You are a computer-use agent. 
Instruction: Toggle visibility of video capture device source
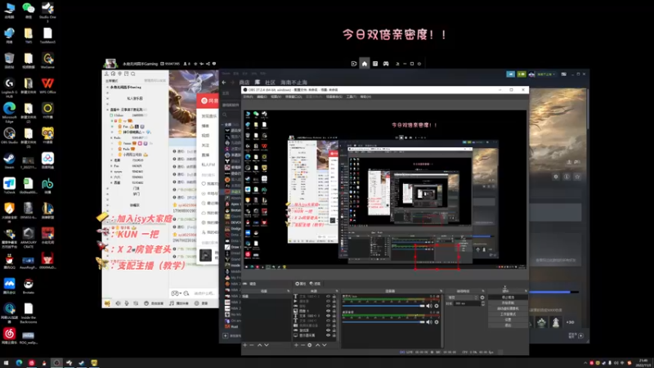click(x=329, y=325)
